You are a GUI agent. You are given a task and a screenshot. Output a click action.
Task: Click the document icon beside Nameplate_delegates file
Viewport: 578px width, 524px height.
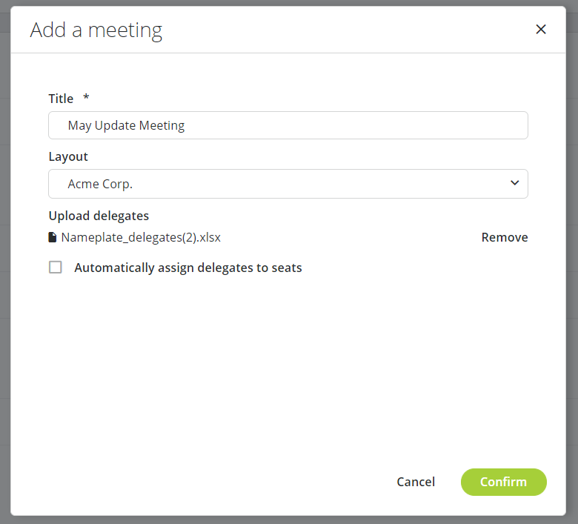click(x=53, y=238)
